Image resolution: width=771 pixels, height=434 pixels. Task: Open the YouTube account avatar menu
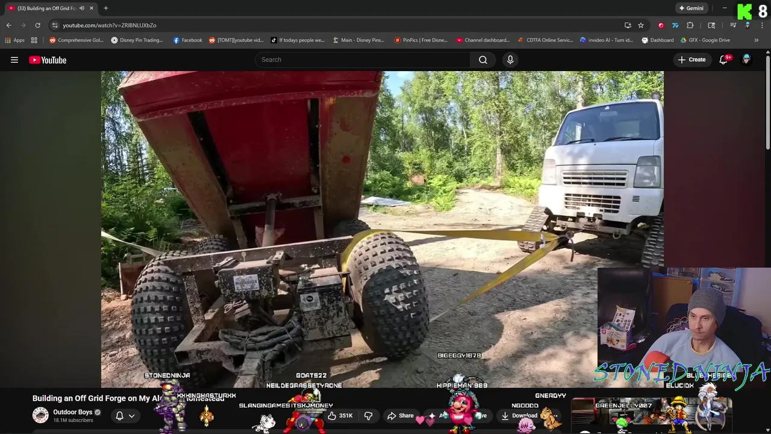746,60
